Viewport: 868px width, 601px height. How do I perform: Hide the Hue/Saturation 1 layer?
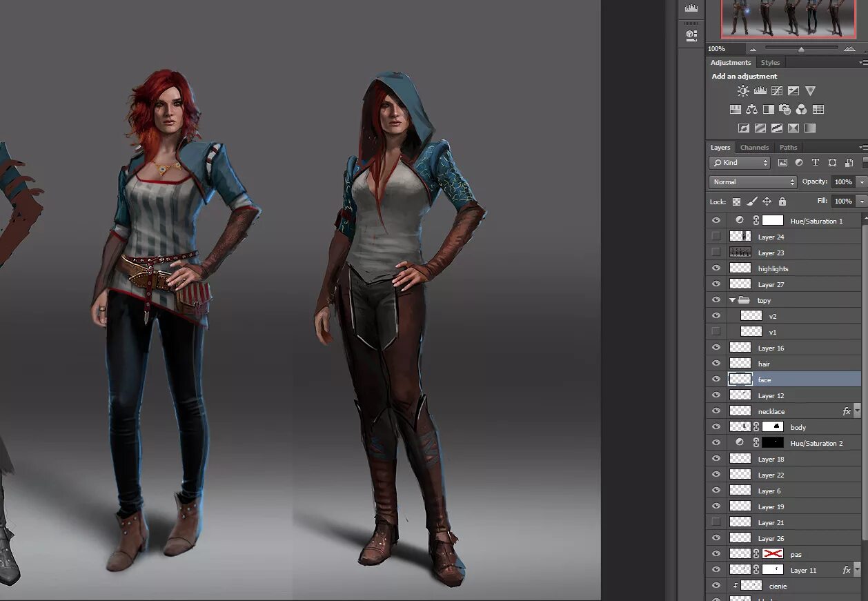tap(716, 221)
